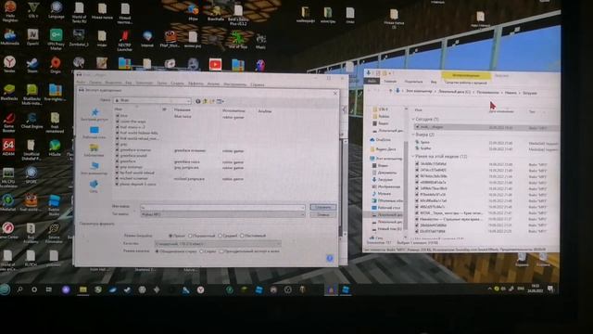Click the Cancel button in export dialog
Screen dimensions: 593x334
[322, 214]
